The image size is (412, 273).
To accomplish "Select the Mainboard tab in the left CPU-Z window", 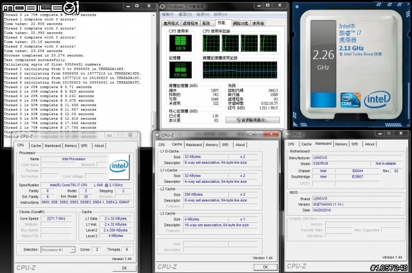I will (x=53, y=146).
